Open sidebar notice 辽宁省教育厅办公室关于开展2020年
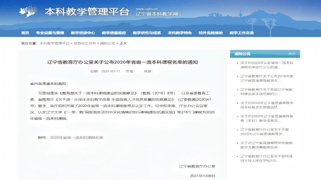 (x=265, y=132)
